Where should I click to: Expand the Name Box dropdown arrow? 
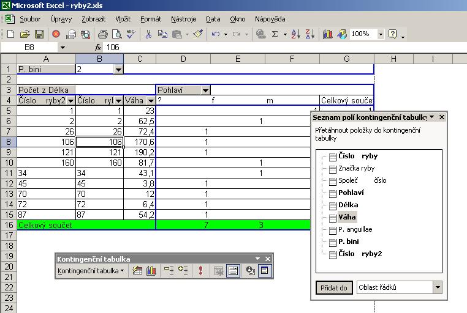[63, 48]
